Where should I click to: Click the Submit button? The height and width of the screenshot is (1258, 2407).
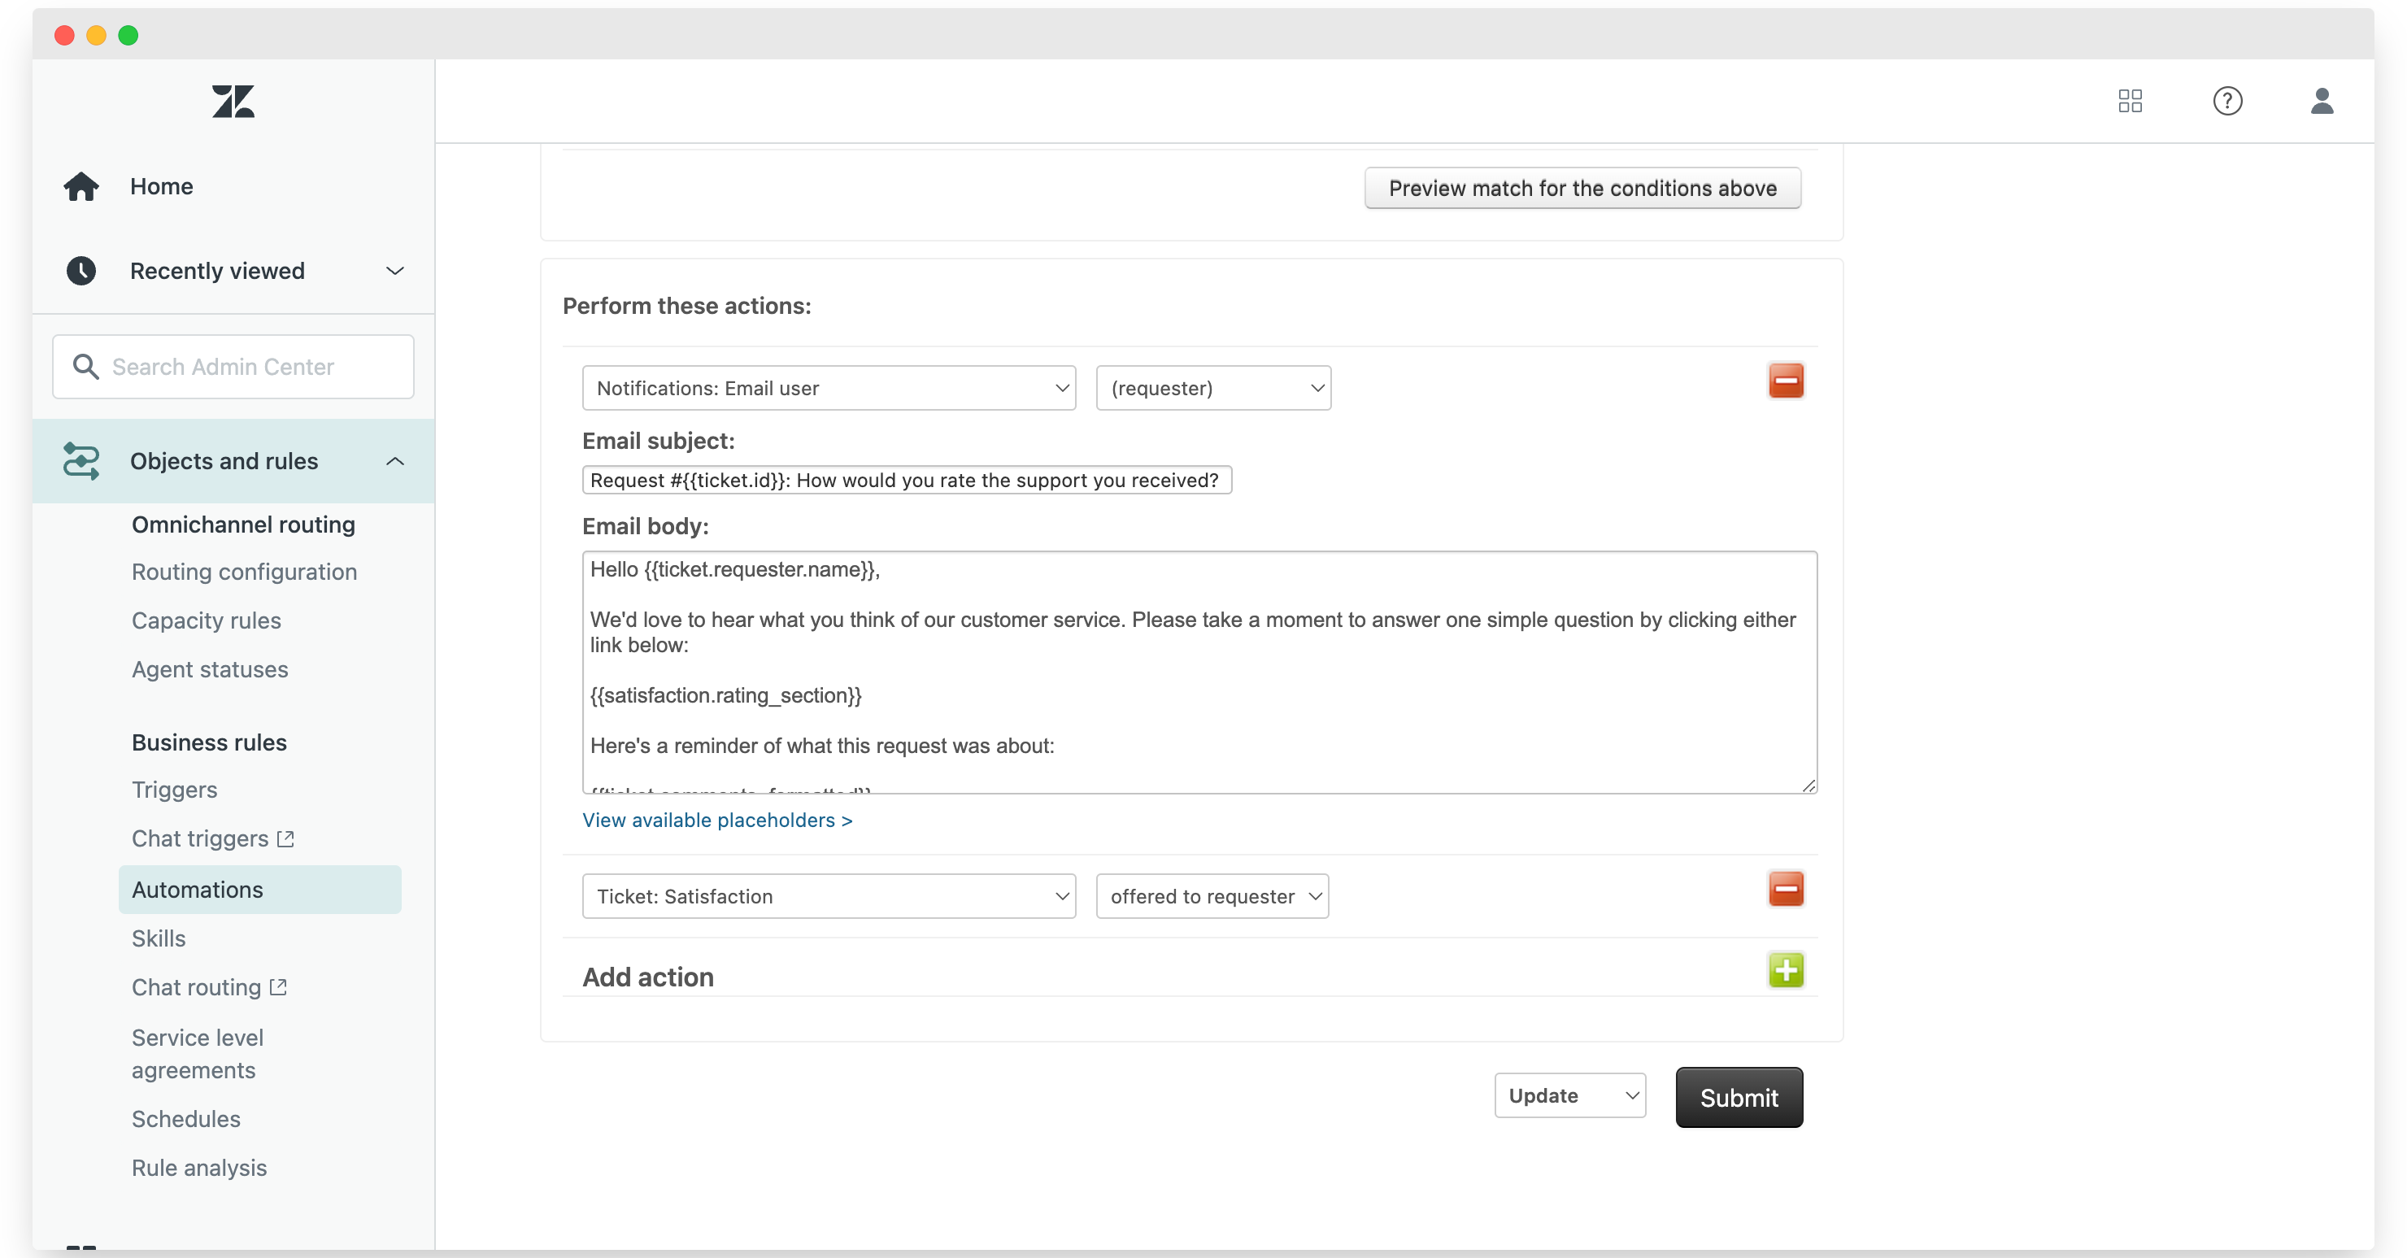tap(1738, 1097)
